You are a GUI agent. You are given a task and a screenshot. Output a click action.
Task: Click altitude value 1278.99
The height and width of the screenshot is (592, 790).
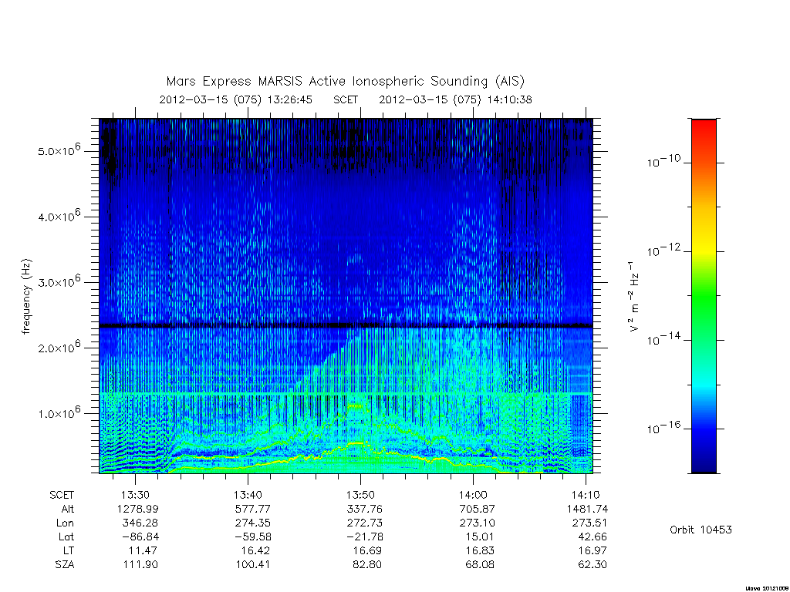pyautogui.click(x=137, y=509)
